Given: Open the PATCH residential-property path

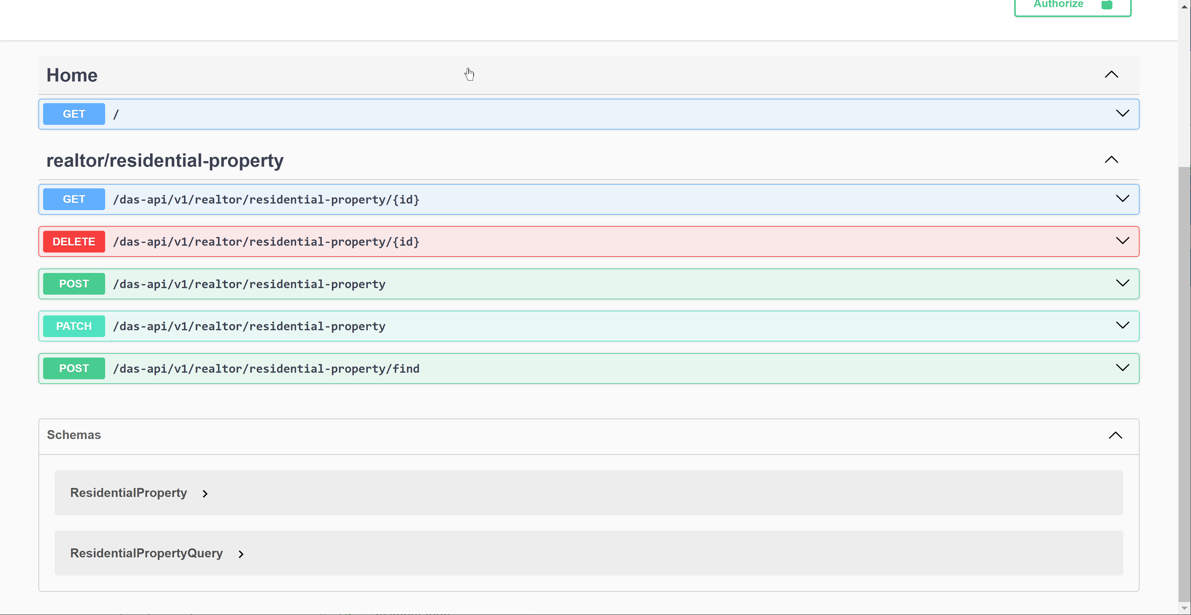Looking at the screenshot, I should (249, 327).
